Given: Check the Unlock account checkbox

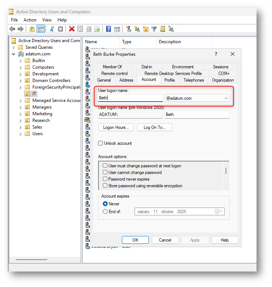Looking at the screenshot, I should (x=100, y=143).
